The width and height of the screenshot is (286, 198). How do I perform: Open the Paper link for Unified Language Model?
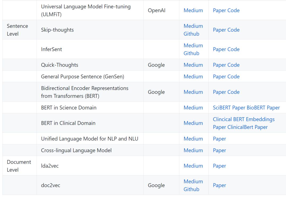(x=219, y=139)
